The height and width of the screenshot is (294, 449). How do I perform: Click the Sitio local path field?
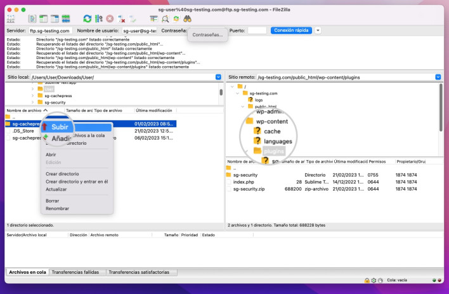coord(123,77)
